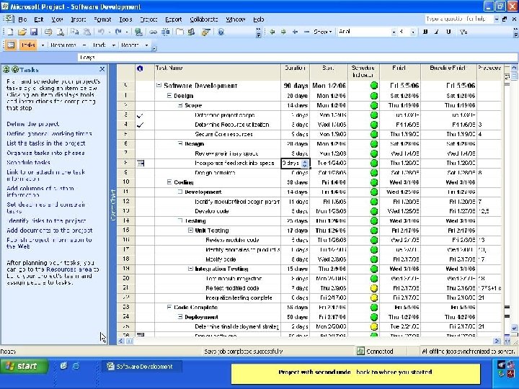Click the Hide Subtasks minus icon
The height and width of the screenshot is (389, 519).
point(306,32)
